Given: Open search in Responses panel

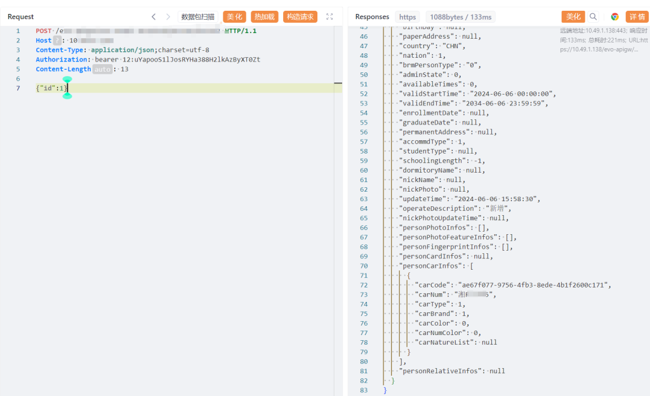Looking at the screenshot, I should 593,16.
